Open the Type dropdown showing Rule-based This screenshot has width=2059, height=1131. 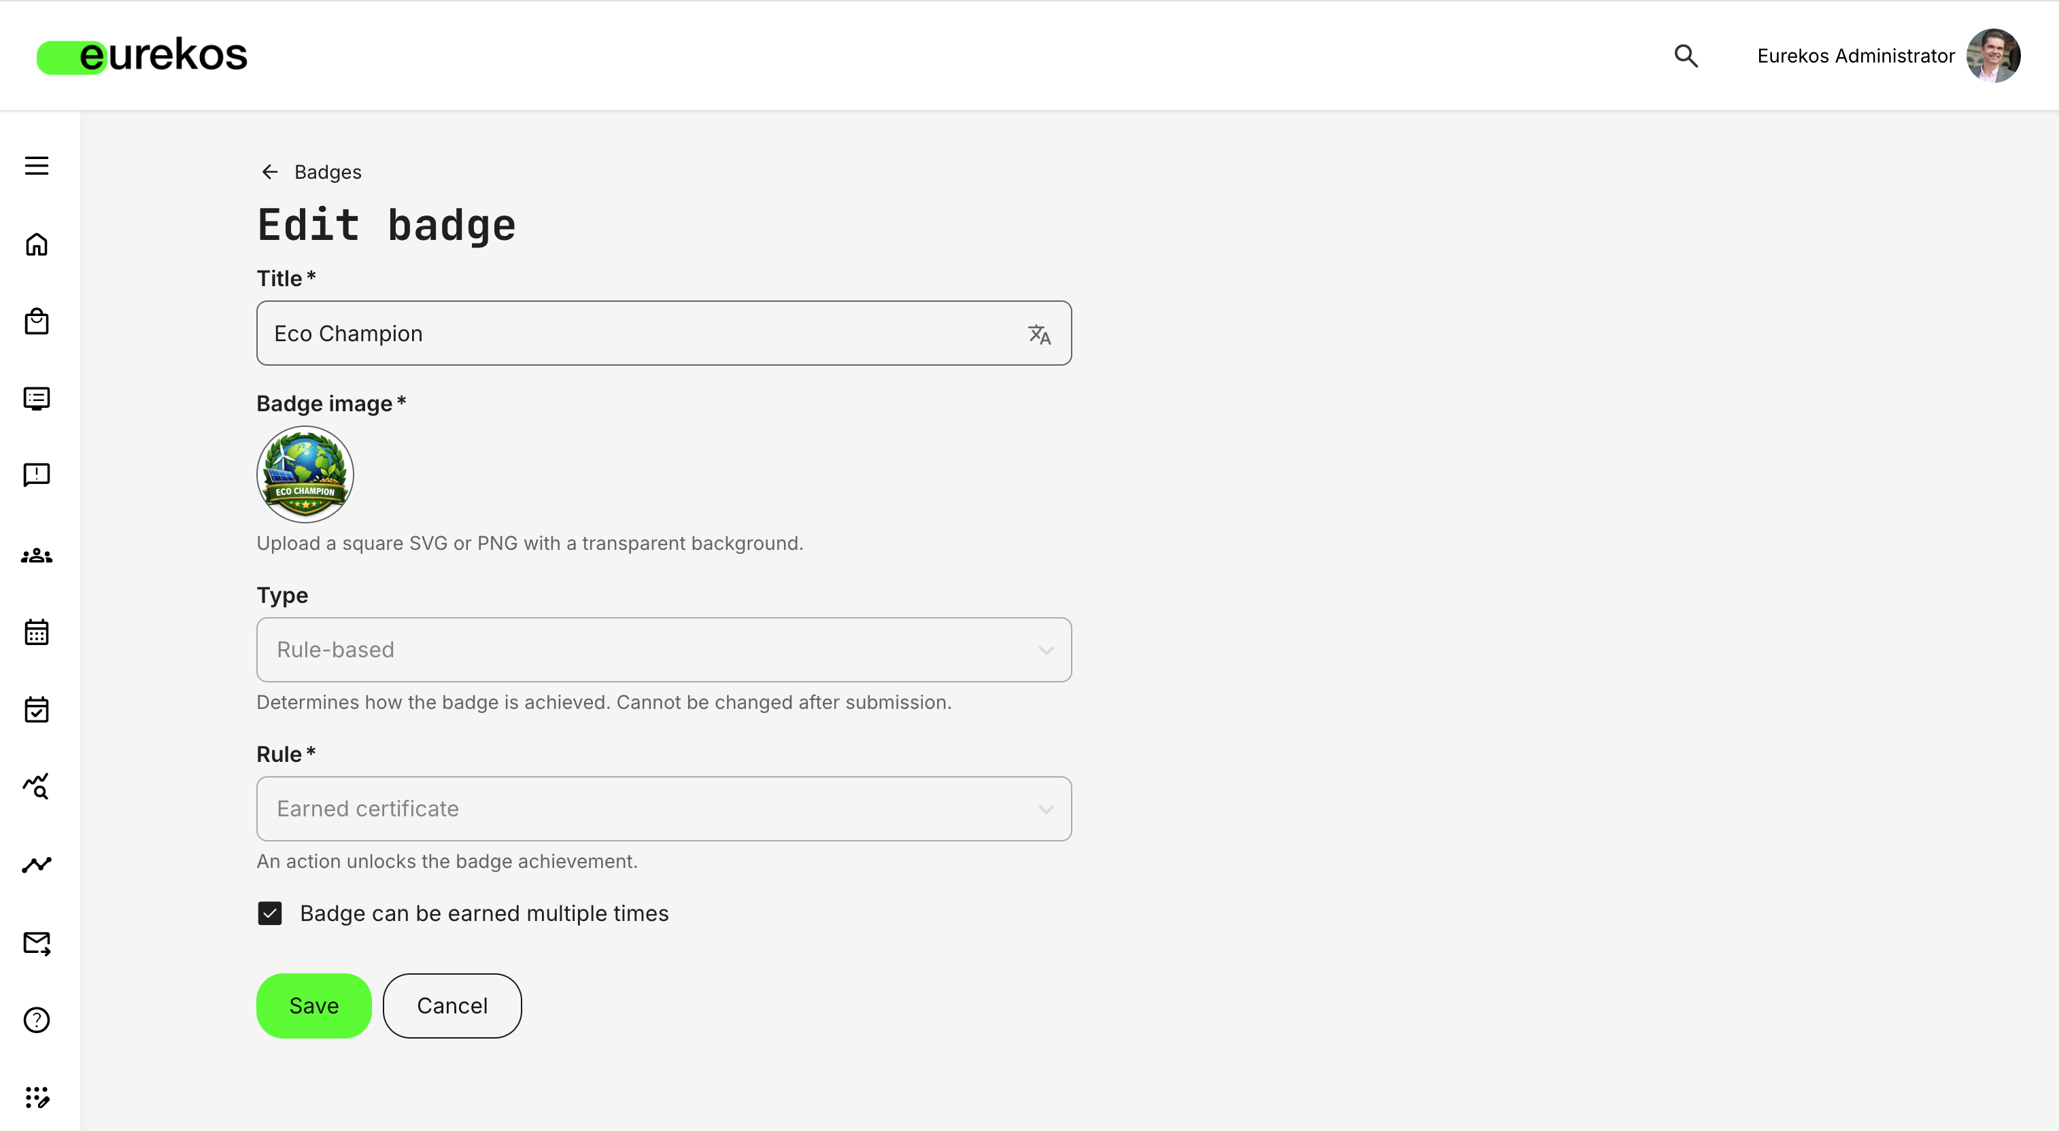click(x=664, y=649)
